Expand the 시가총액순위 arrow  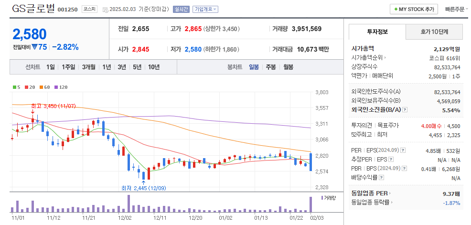(x=385, y=58)
